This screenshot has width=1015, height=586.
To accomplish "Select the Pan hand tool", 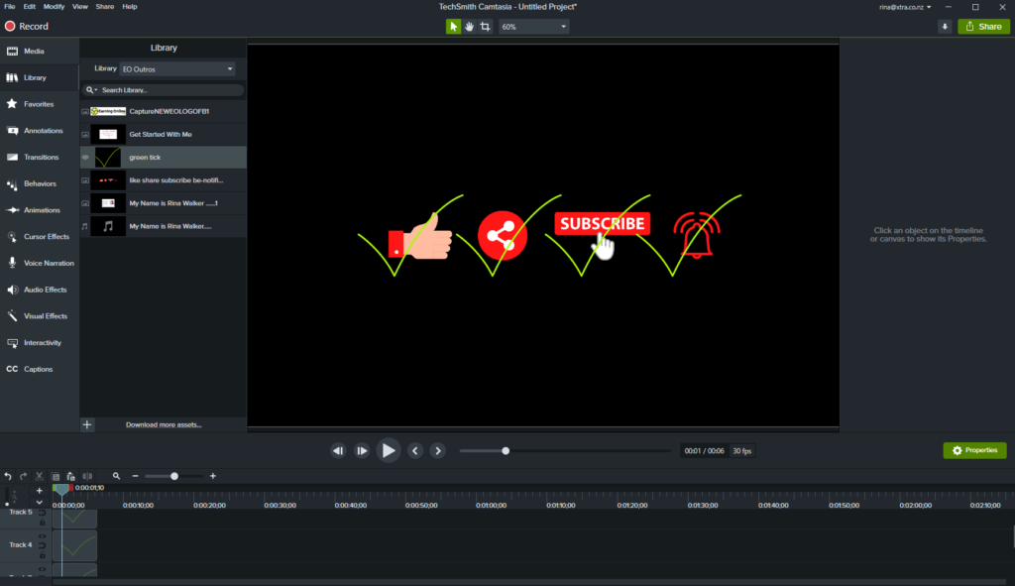I will click(x=469, y=27).
